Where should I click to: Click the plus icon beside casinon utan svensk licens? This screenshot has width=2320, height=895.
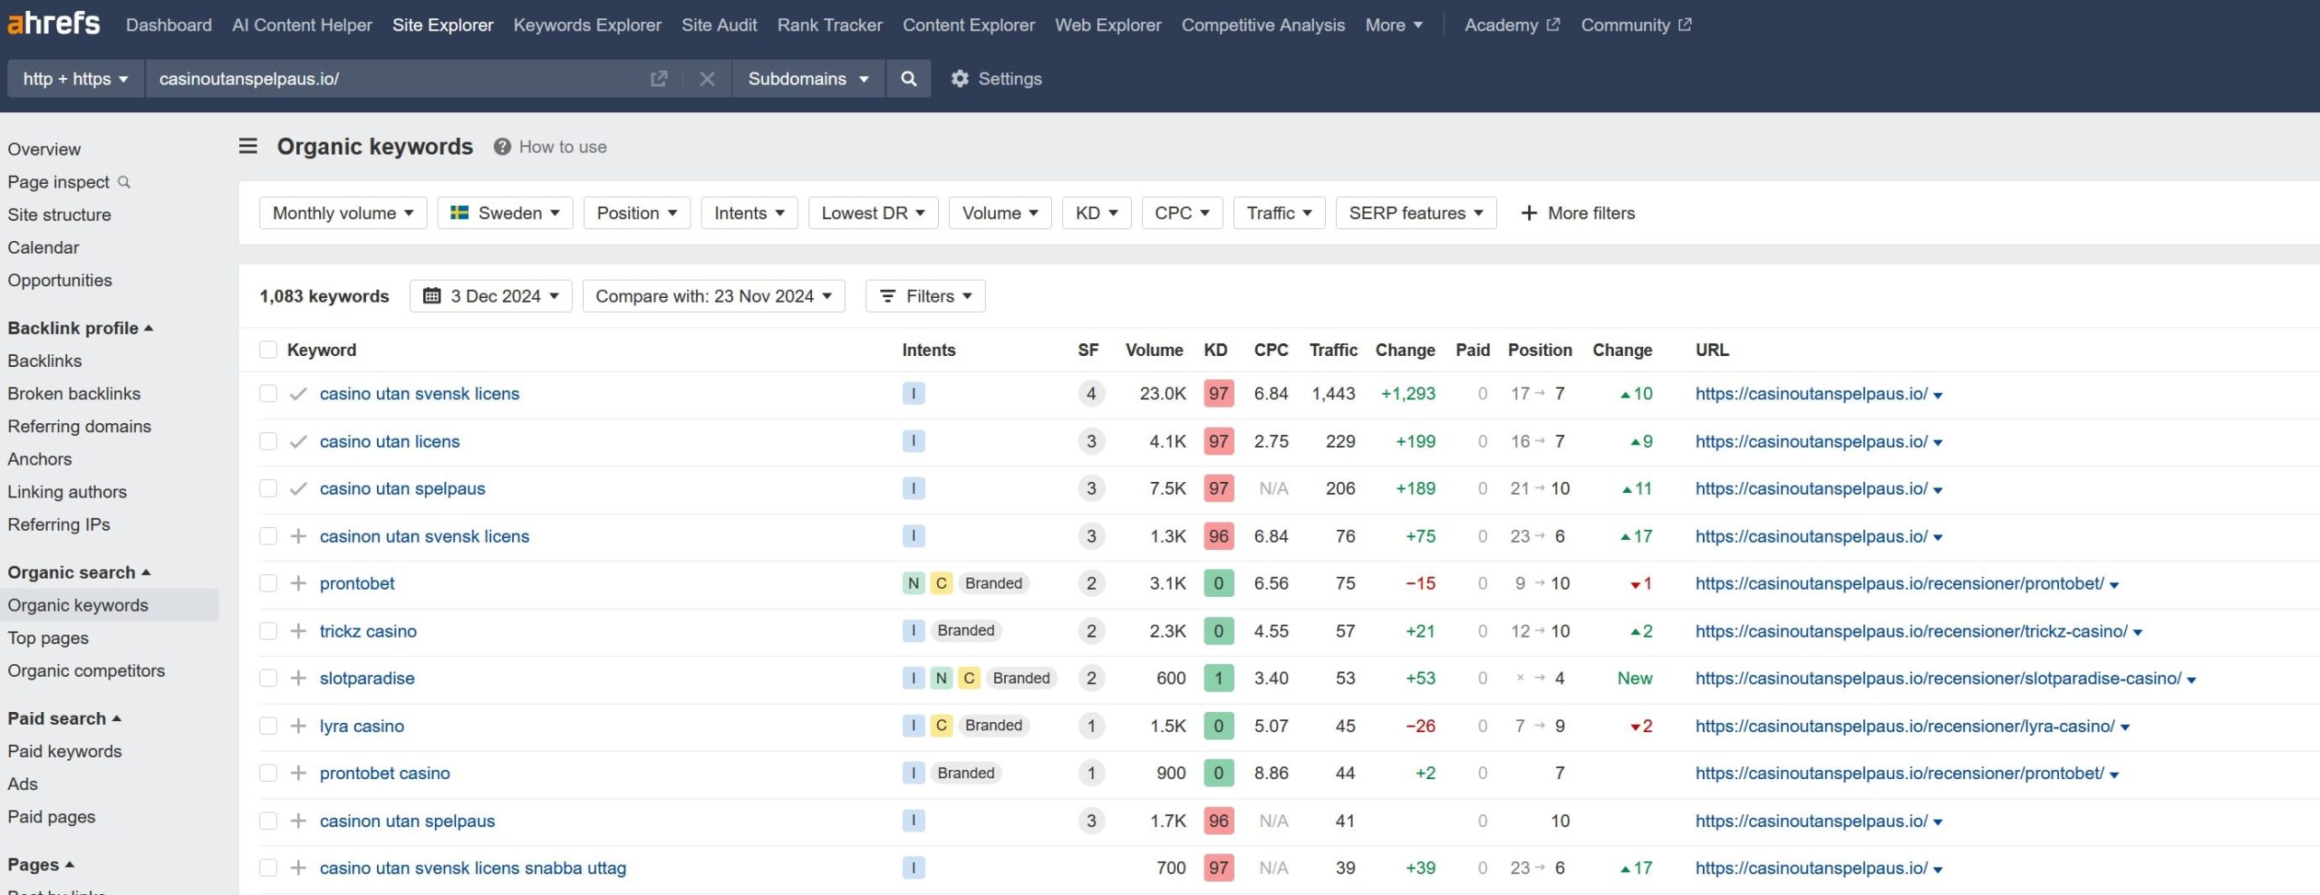pos(298,536)
